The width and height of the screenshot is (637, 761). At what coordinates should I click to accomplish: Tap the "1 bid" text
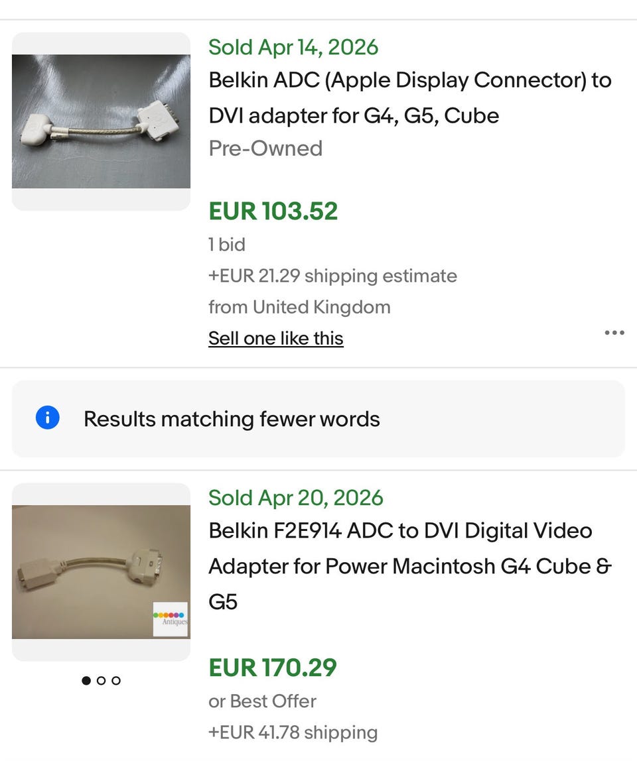[x=227, y=245]
